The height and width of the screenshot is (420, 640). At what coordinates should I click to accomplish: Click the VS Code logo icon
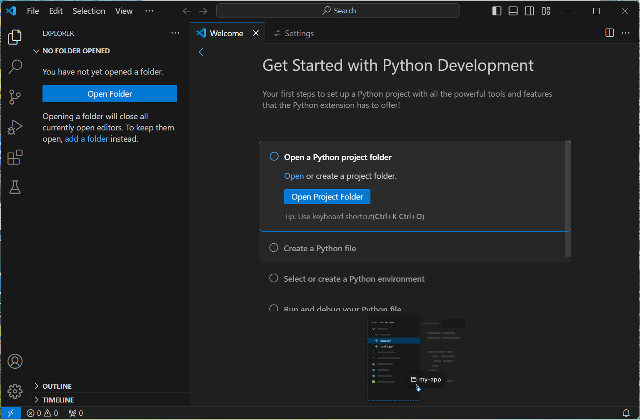point(11,11)
